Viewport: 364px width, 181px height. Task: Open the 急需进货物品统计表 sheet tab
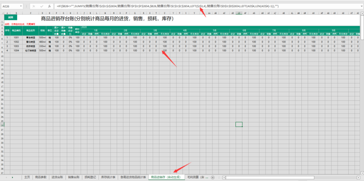click(x=133, y=177)
